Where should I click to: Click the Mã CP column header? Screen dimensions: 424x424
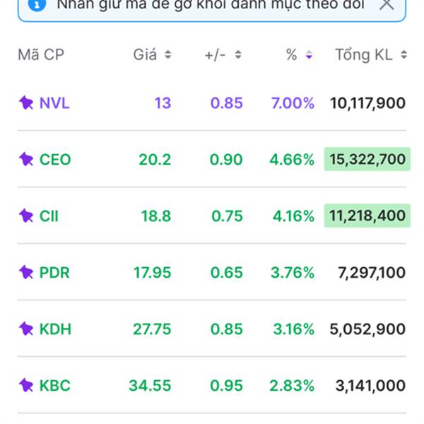tap(40, 55)
